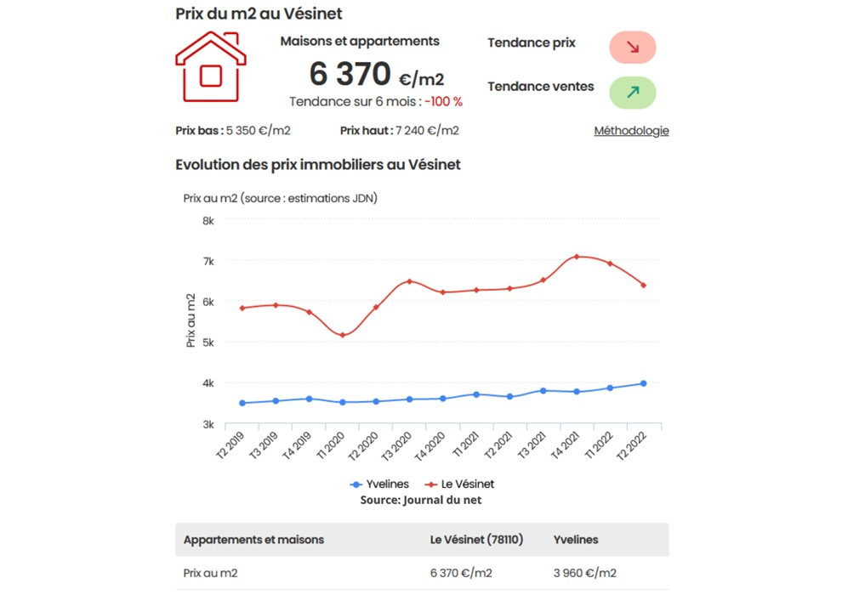Toggle the Yvelines series in chart legend
The image size is (842, 595).
[x=380, y=484]
